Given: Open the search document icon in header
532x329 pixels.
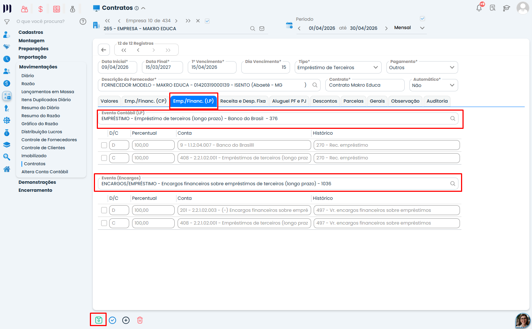Looking at the screenshot, I should pos(493,8).
